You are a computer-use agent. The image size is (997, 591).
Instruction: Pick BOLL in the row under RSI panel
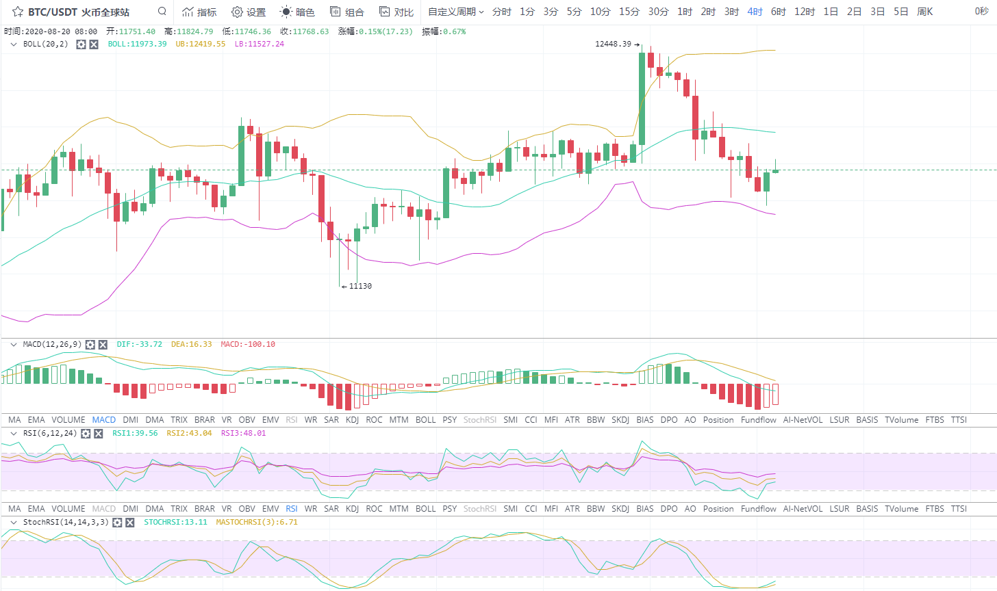click(426, 509)
